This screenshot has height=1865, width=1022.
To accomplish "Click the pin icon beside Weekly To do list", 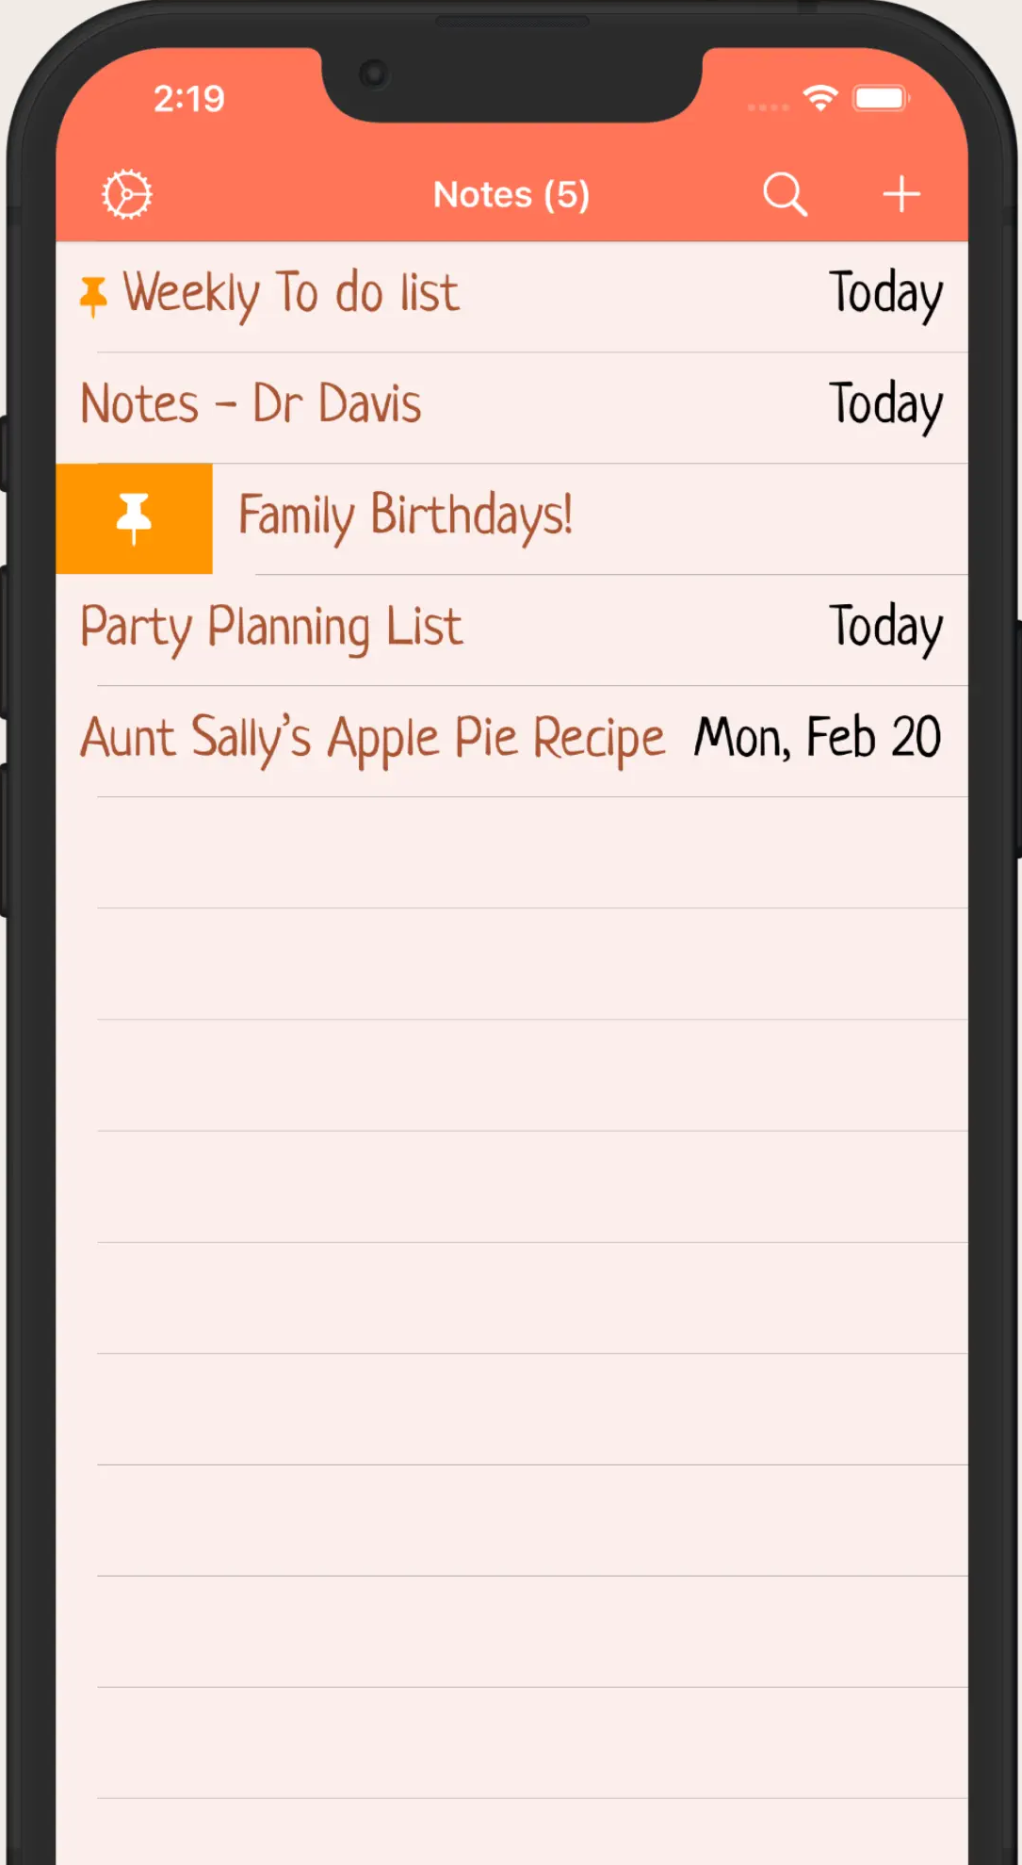I will (x=93, y=293).
